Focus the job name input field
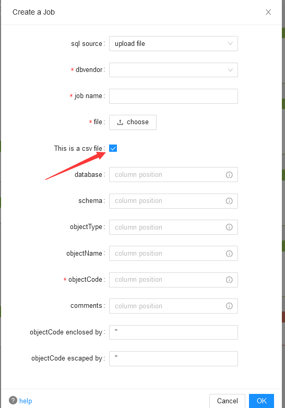The height and width of the screenshot is (408, 285). coord(173,96)
